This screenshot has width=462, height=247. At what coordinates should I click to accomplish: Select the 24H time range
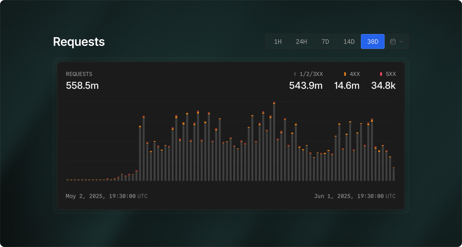point(301,42)
